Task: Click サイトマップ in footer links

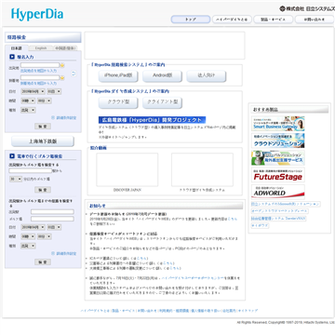Action: point(248,311)
